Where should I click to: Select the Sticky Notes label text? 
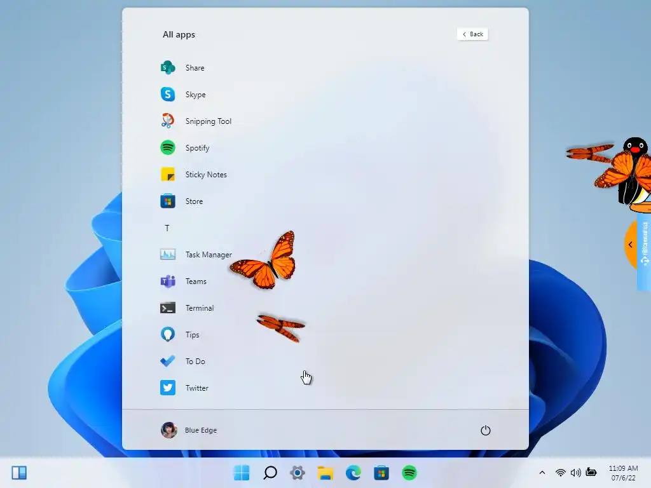[x=206, y=174]
